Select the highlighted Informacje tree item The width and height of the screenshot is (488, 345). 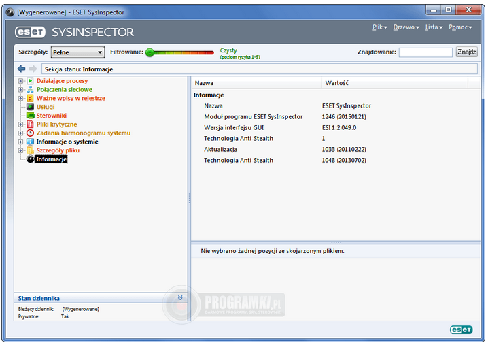coord(52,159)
